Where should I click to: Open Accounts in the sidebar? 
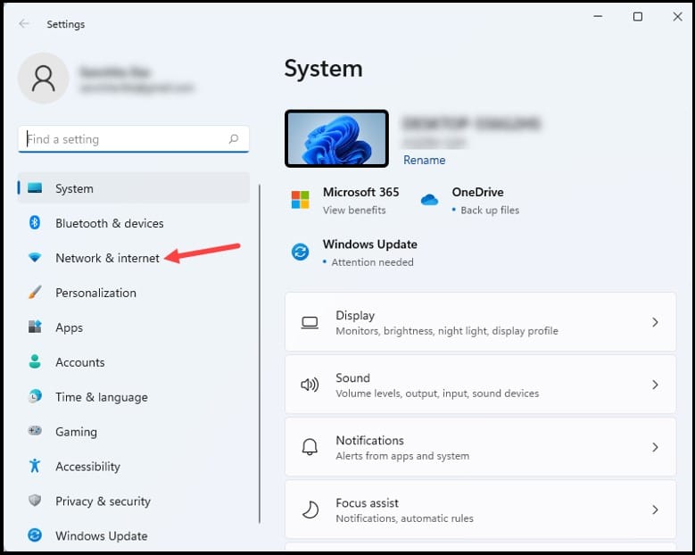pyautogui.click(x=79, y=362)
